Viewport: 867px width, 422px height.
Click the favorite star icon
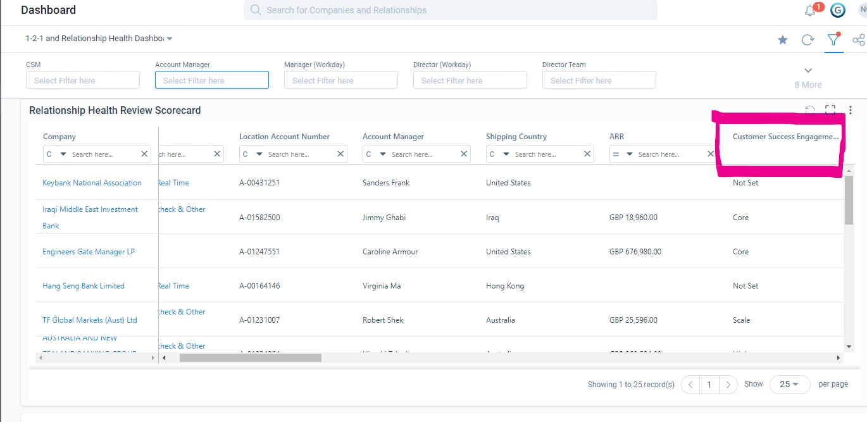point(783,40)
